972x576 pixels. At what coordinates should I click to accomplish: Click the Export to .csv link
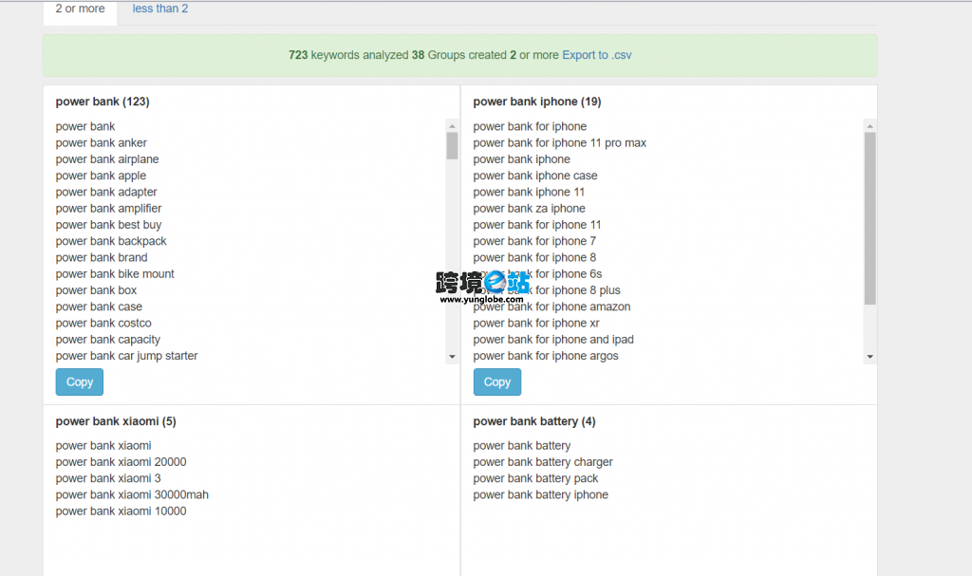point(596,55)
